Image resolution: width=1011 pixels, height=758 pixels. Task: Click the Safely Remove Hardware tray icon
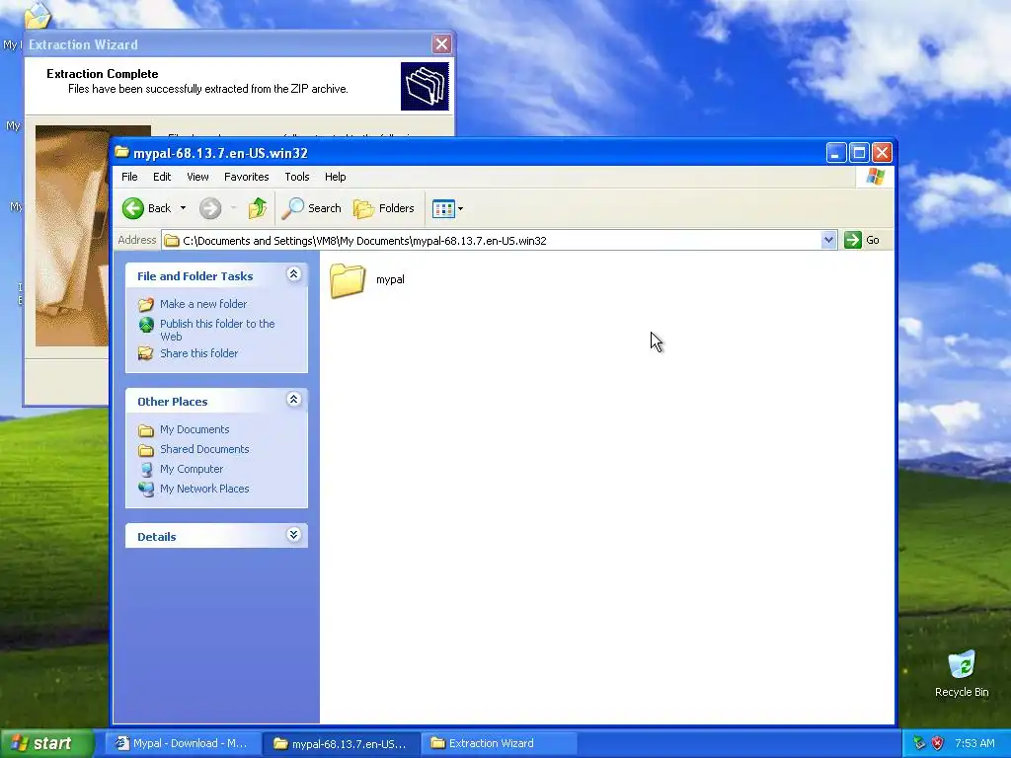919,743
